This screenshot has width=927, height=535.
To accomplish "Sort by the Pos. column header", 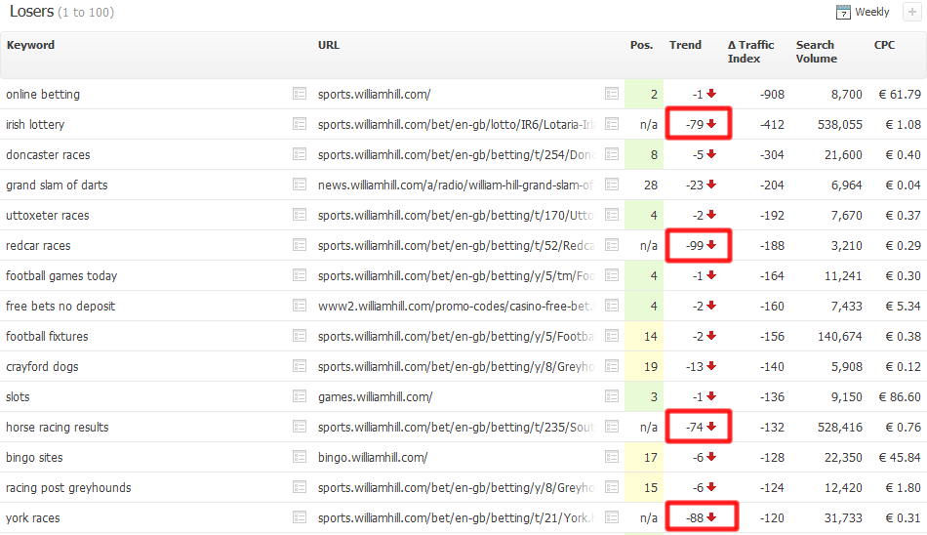I will (x=641, y=45).
